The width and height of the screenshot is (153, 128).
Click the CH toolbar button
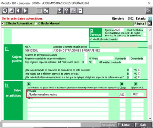(148, 11)
